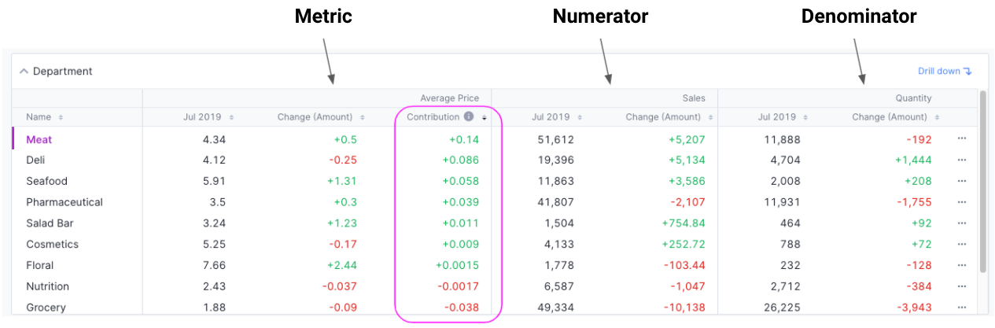
Task: Sort Average Price Jul 2019 column
Action: 231,117
